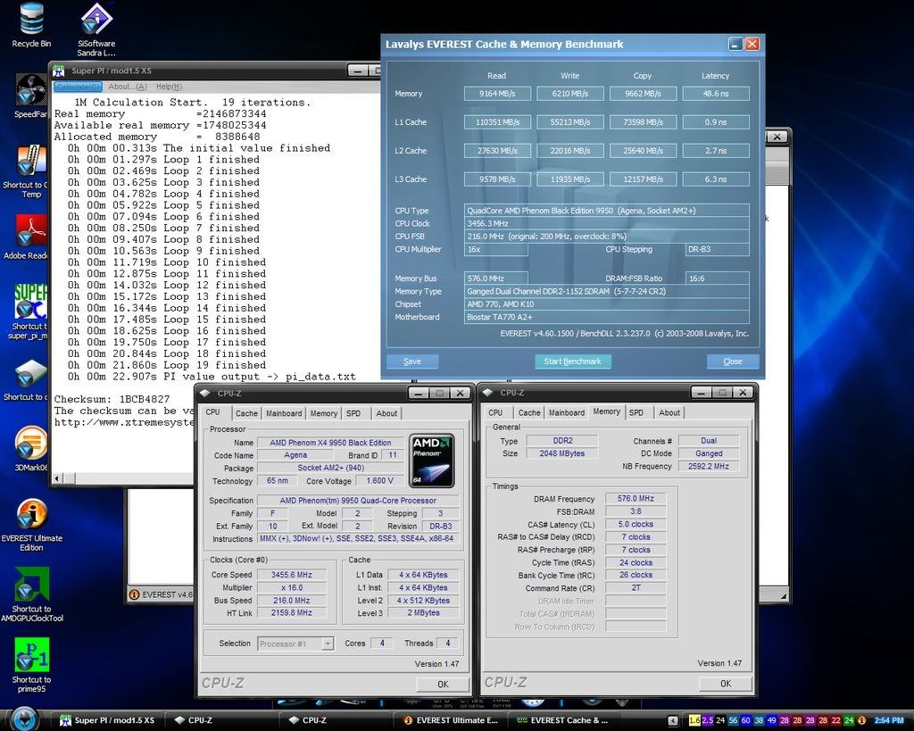Open the super_pi_mod shortcut icon
Screen dimensions: 914x731
pyautogui.click(x=31, y=302)
